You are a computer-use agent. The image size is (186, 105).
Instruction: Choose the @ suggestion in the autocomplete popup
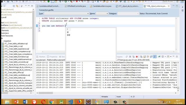[68, 32]
